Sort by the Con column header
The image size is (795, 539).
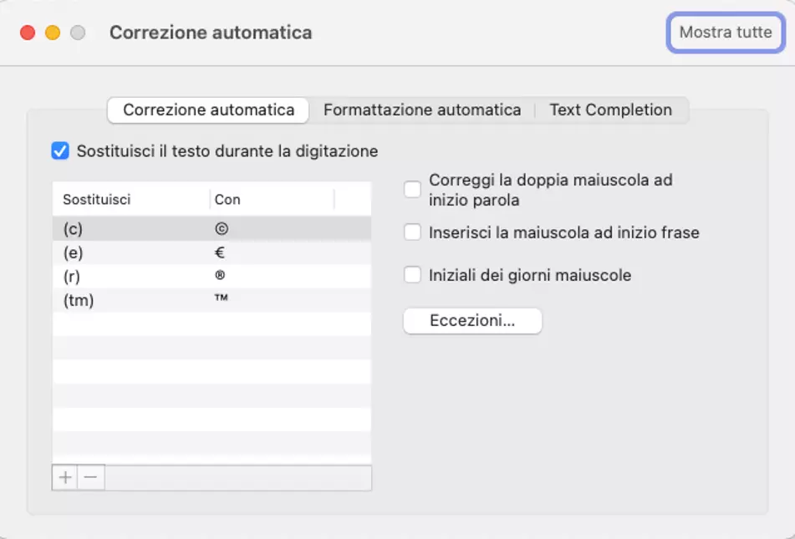(273, 199)
